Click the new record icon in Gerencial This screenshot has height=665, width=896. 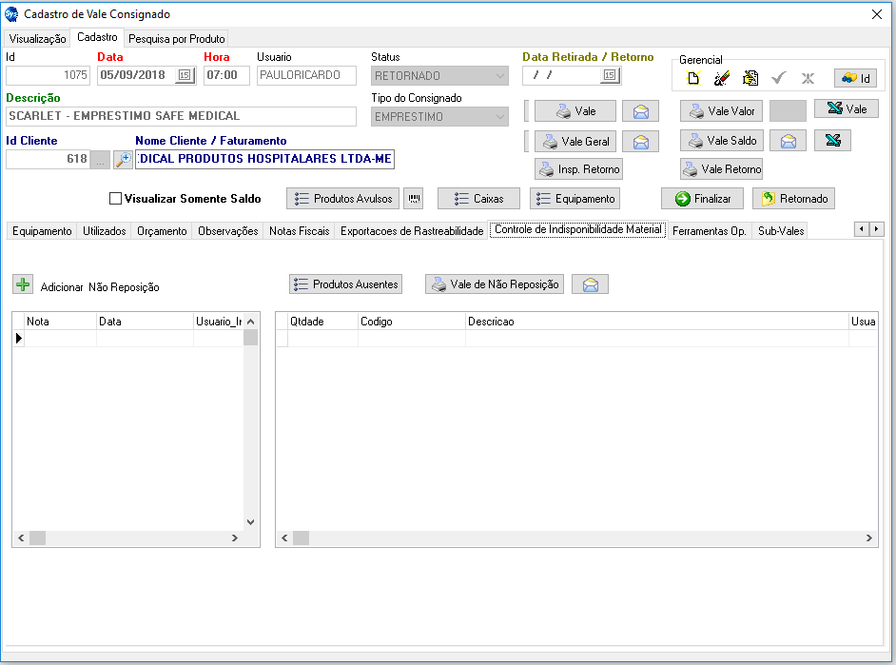693,78
